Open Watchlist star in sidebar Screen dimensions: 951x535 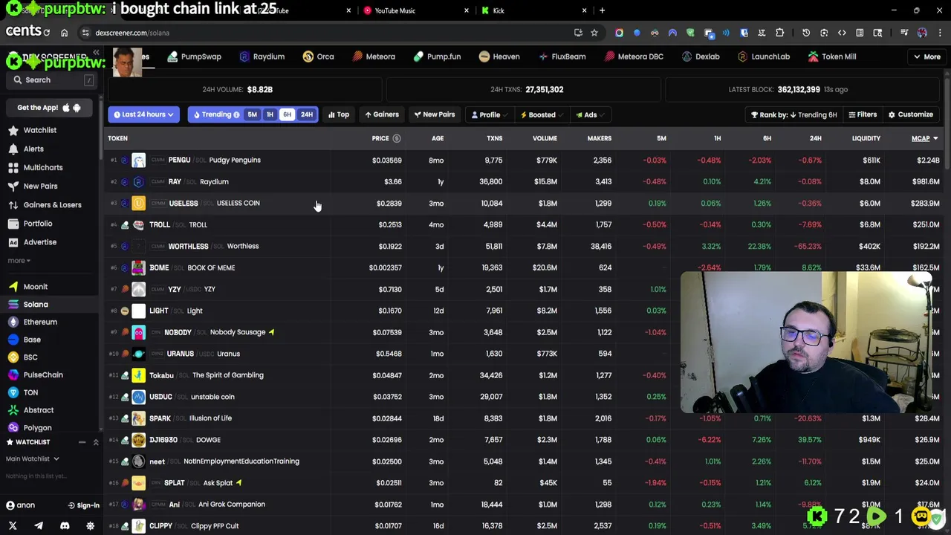click(x=13, y=130)
